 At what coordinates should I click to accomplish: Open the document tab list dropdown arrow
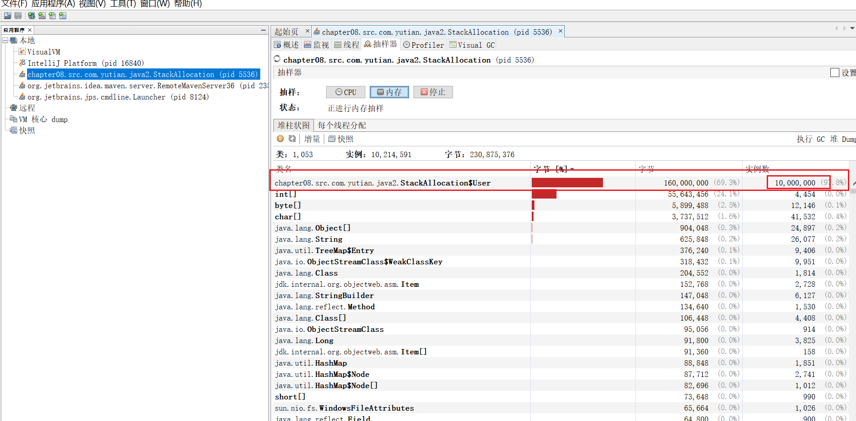coord(852,28)
